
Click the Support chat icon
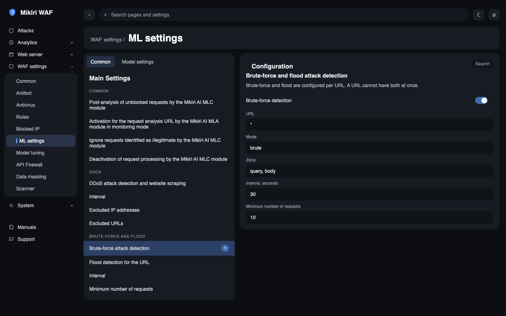coord(11,239)
